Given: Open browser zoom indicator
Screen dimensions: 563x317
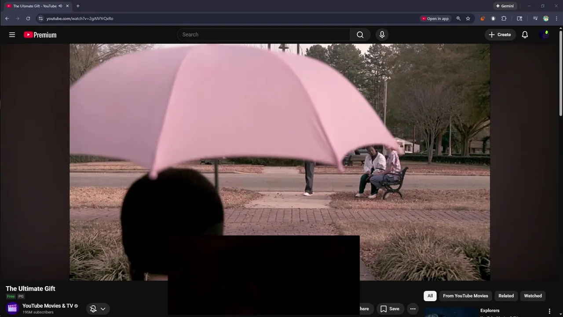Looking at the screenshot, I should pos(458,18).
